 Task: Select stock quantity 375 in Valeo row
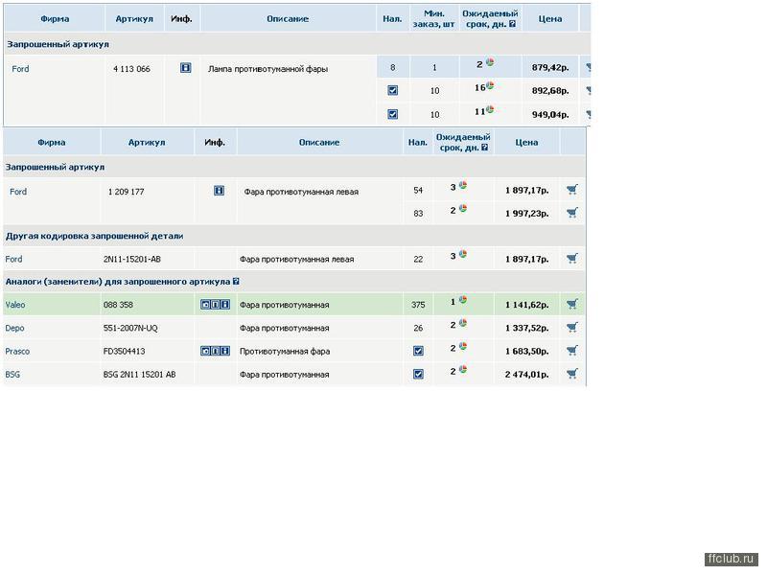[x=418, y=305]
